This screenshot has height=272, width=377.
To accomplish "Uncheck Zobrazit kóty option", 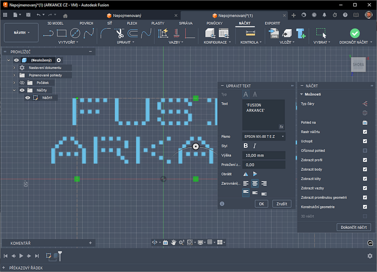I will [x=365, y=178].
